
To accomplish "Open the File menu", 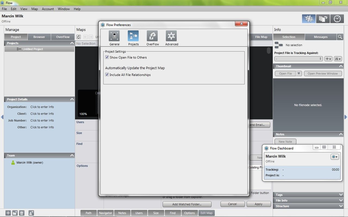I will (x=4, y=9).
